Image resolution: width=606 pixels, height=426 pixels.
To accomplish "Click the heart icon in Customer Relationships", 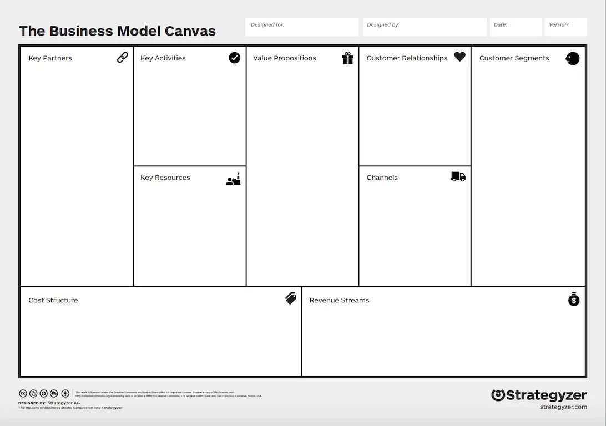I will (459, 57).
